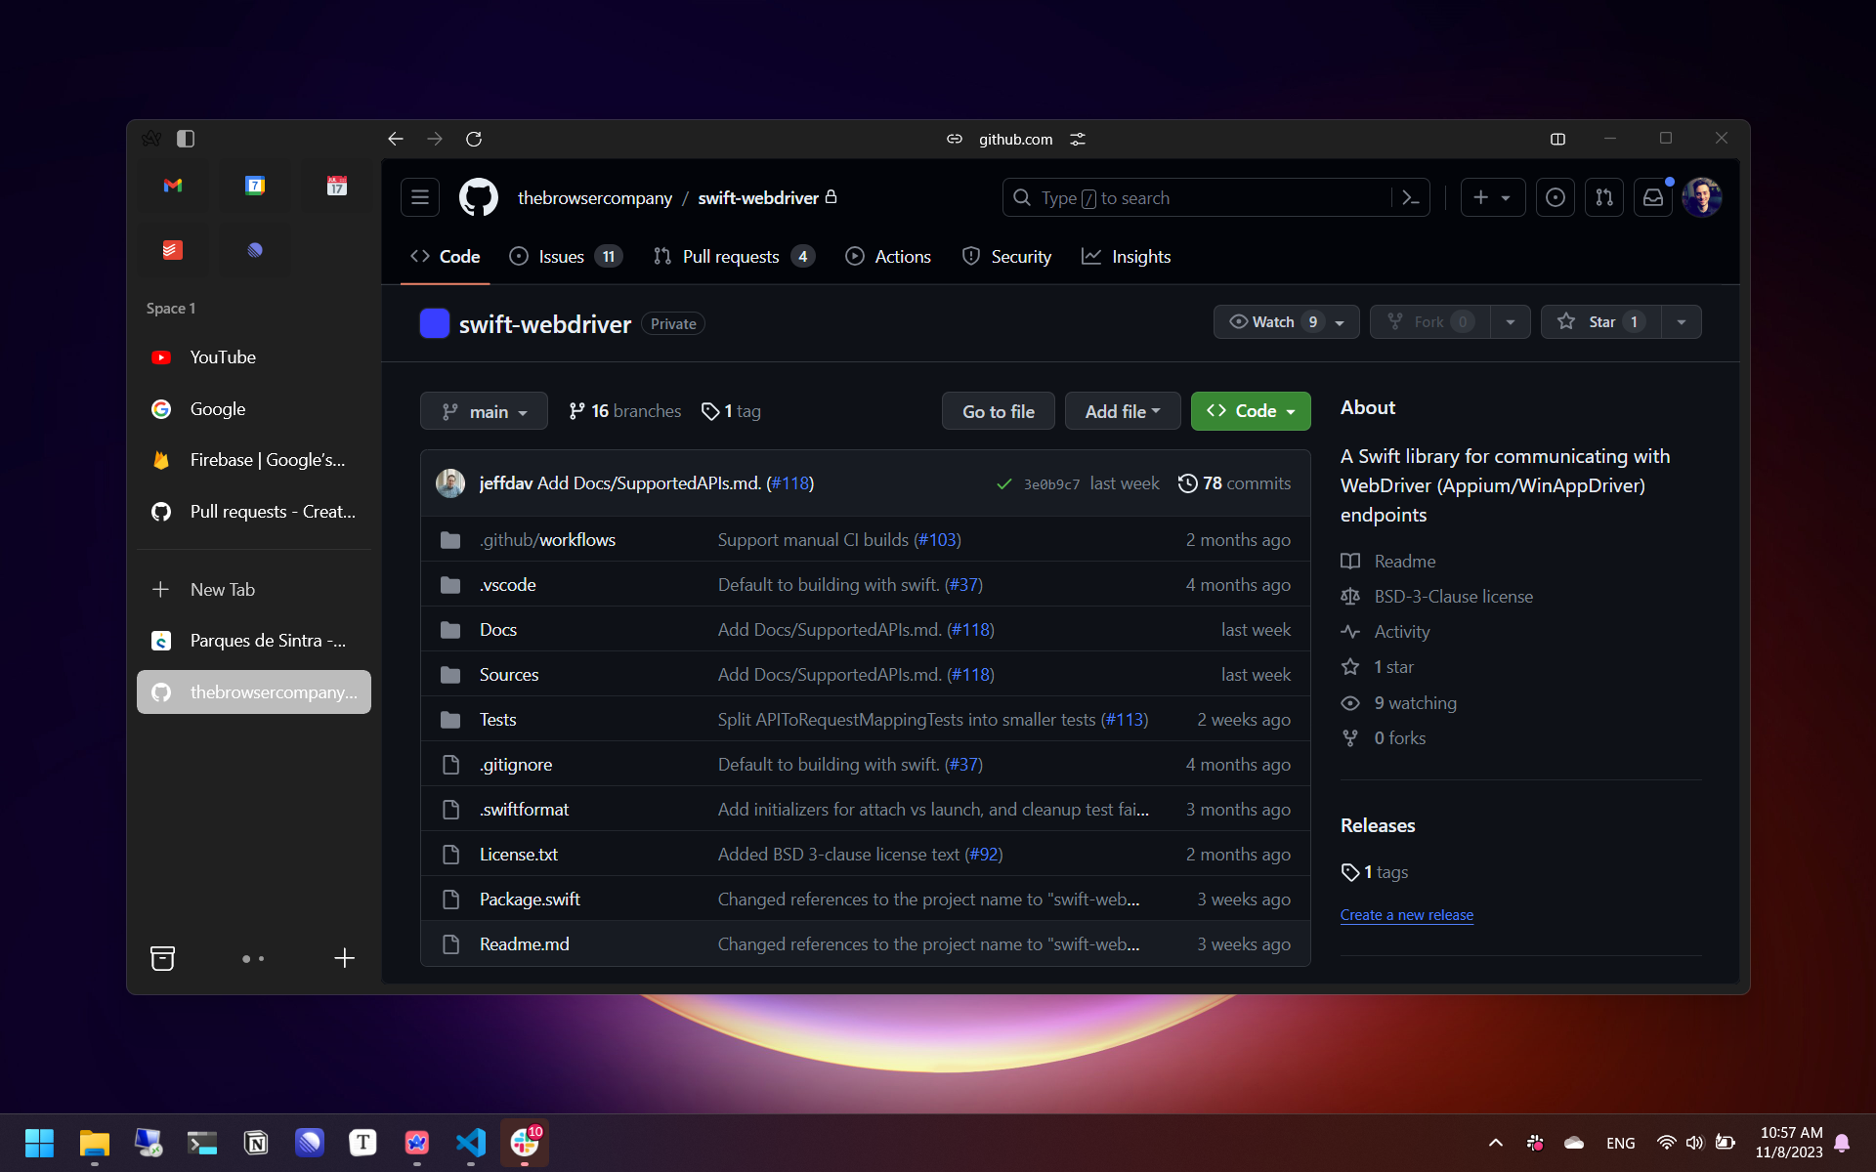
Task: Click Create a new release link
Action: click(1406, 915)
